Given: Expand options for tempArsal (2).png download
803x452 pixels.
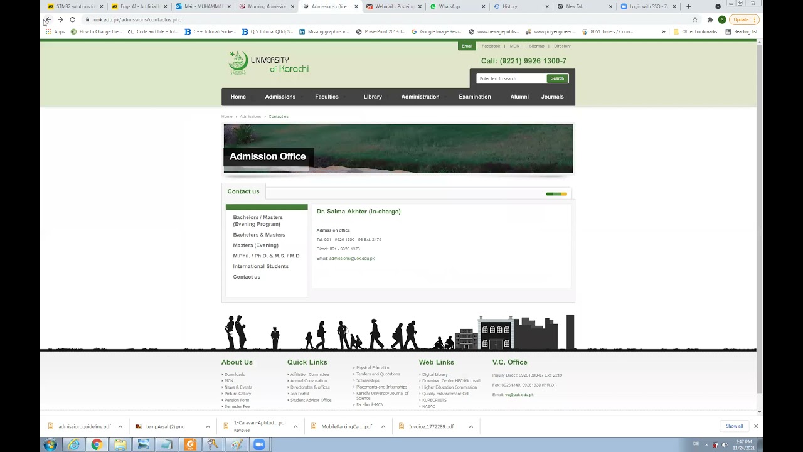Looking at the screenshot, I should pyautogui.click(x=208, y=426).
